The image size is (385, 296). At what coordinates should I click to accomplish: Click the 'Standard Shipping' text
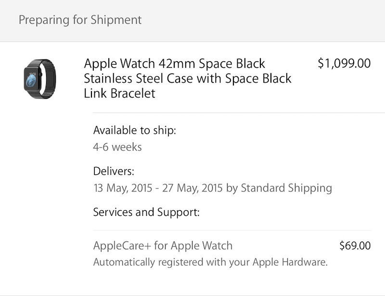coord(286,188)
